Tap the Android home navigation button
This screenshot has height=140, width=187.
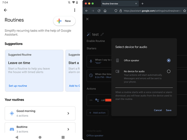tap(40, 137)
